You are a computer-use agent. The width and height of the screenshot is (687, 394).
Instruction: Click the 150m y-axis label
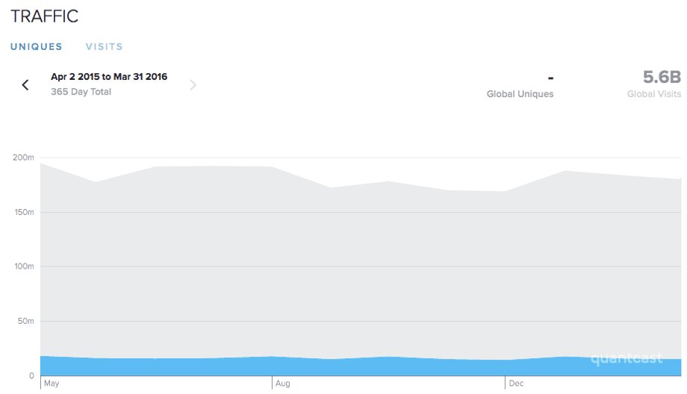coord(24,213)
